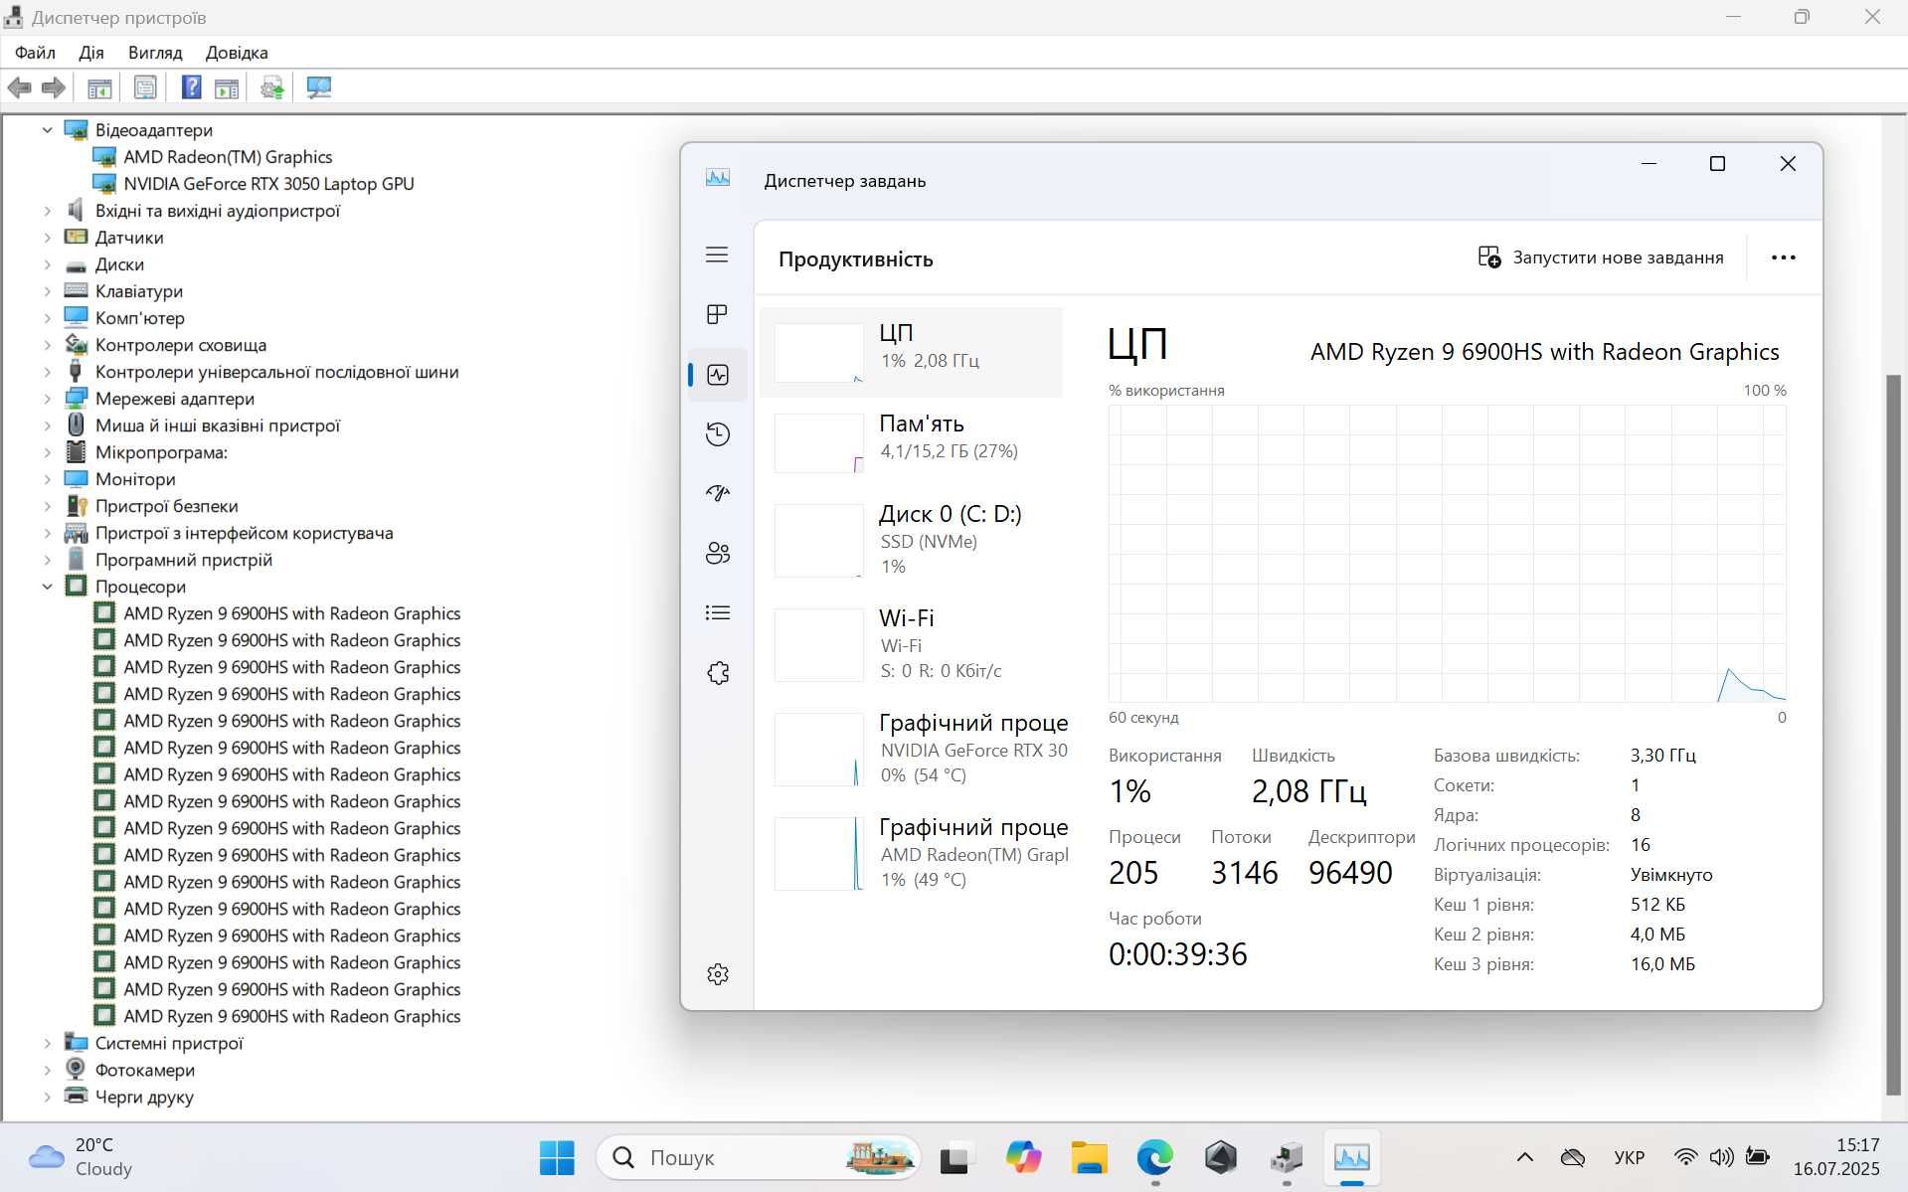Collapse the Відеоадаптери tree node
The height and width of the screenshot is (1192, 1908).
47,130
